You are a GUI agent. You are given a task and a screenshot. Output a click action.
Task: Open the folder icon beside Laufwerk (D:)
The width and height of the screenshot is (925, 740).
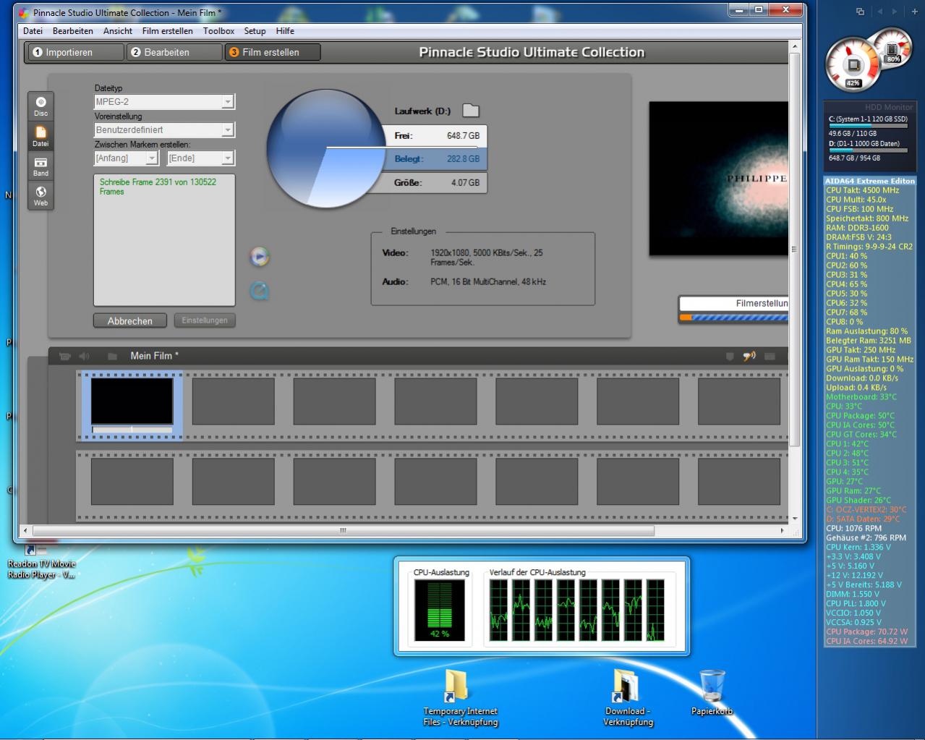coord(471,111)
